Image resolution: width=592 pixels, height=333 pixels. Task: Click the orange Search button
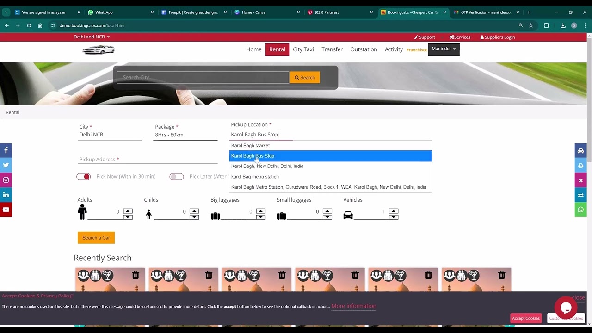click(x=305, y=78)
